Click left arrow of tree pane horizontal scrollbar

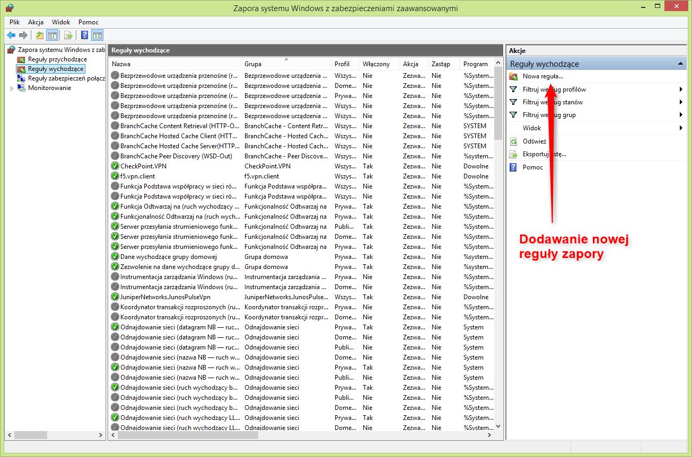click(x=10, y=435)
